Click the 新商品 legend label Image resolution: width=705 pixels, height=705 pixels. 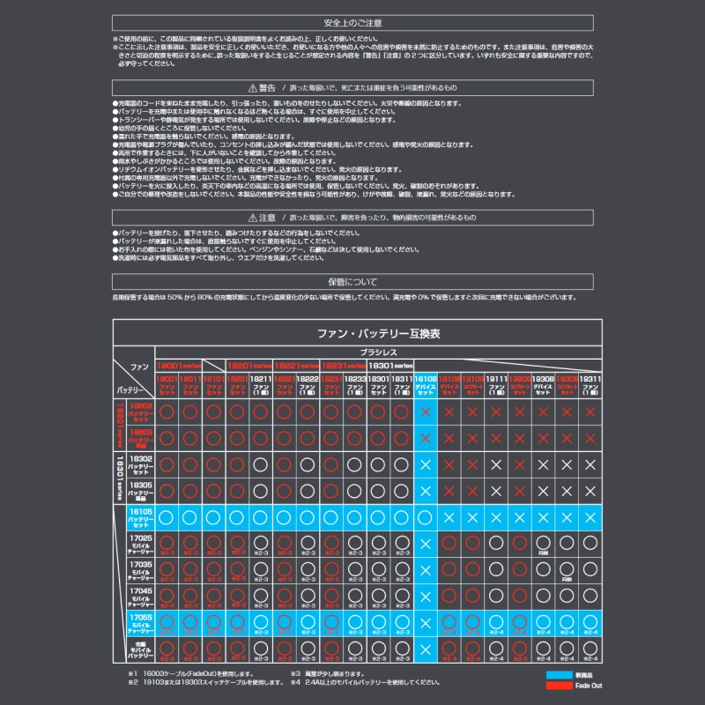pos(583,675)
